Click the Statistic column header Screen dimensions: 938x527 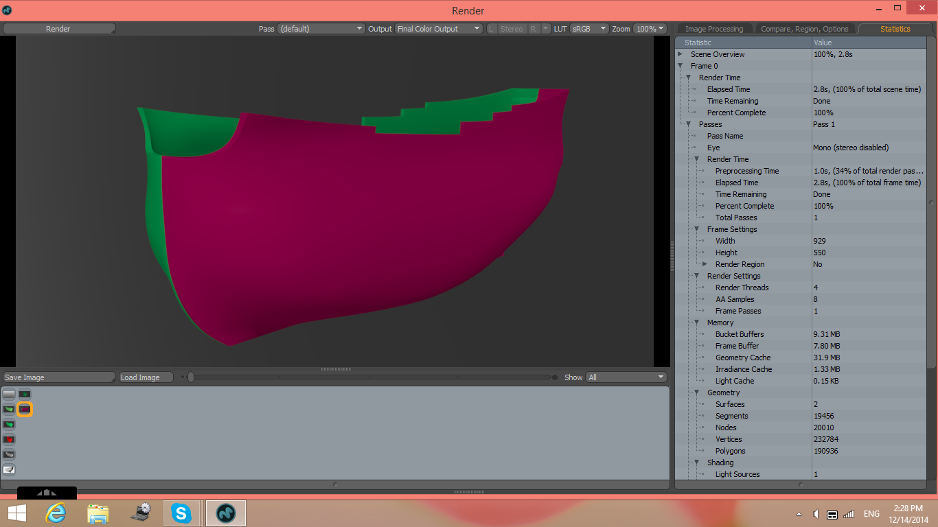743,43
